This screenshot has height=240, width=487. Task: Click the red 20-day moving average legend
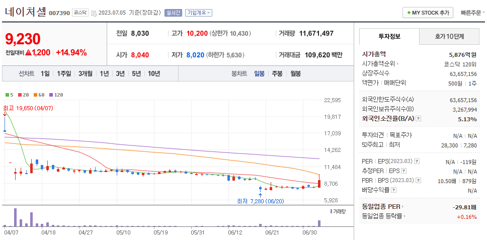[22, 95]
